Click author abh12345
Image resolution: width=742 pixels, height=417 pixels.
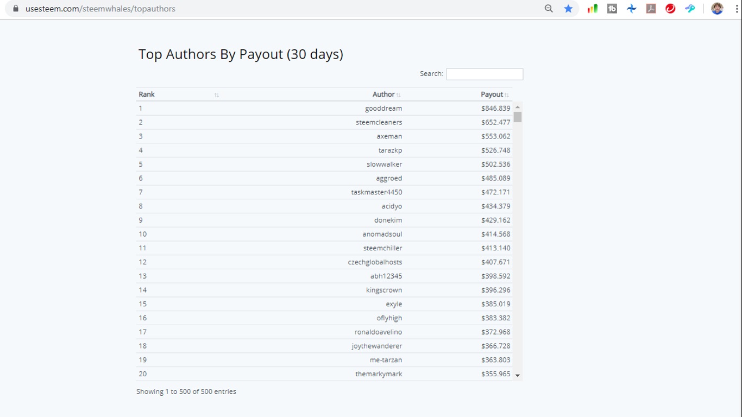pyautogui.click(x=386, y=276)
